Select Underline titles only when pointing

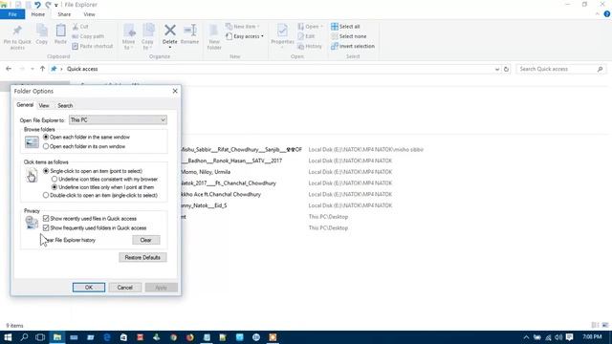click(x=55, y=187)
